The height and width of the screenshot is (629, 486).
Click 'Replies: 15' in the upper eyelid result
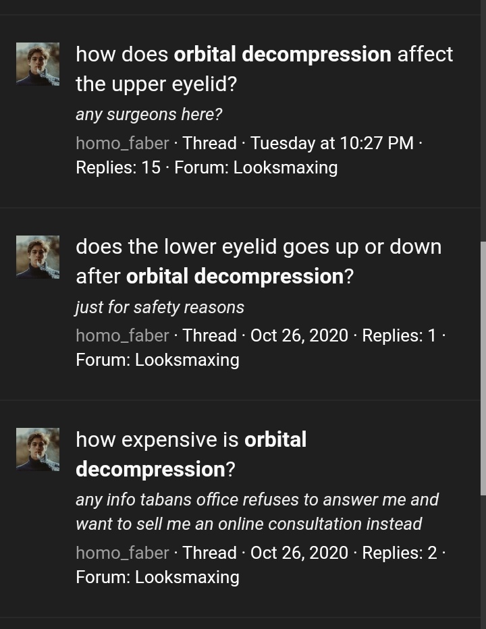coord(118,167)
